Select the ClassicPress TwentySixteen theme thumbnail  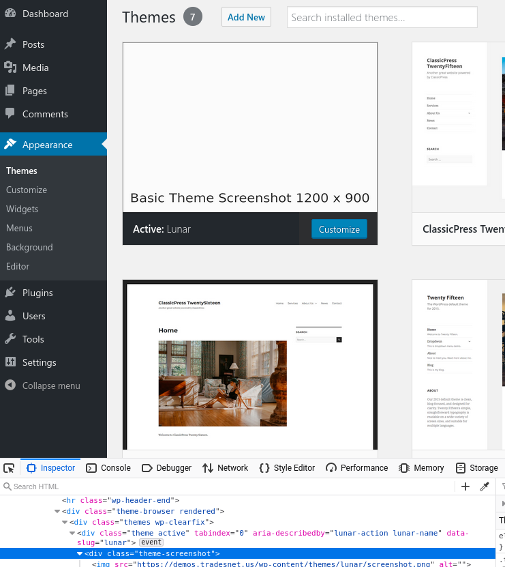(x=250, y=365)
